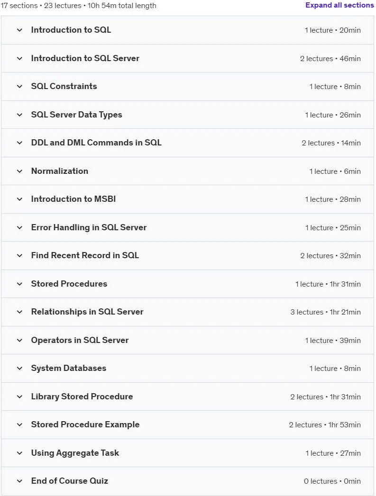Expand Introduction to MSBI chevron
This screenshot has width=376, height=496.
tap(19, 199)
